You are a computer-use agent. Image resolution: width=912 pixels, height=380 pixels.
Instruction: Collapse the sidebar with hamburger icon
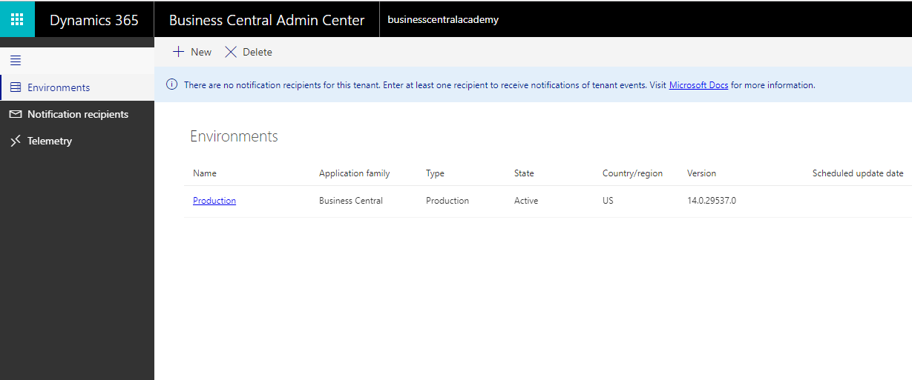click(16, 61)
